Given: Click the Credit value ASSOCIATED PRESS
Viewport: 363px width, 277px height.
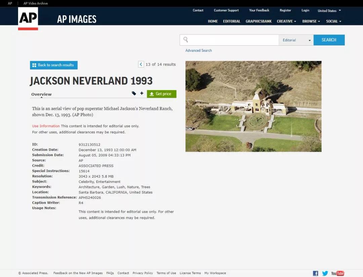Looking at the screenshot, I should pos(96,166).
